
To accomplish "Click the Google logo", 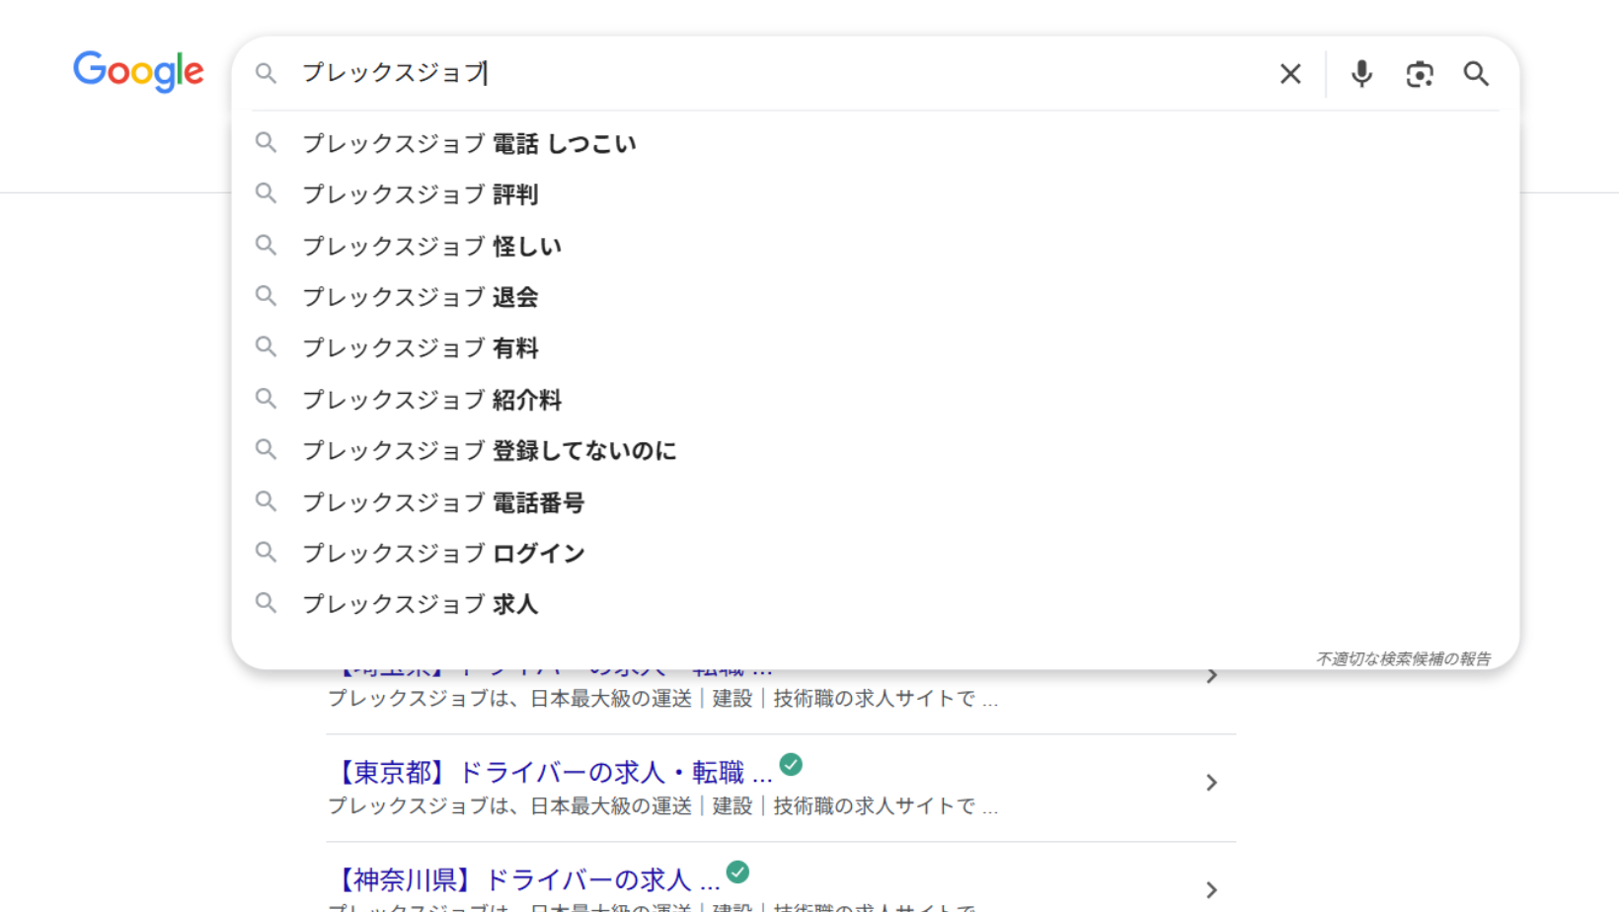I will (138, 71).
